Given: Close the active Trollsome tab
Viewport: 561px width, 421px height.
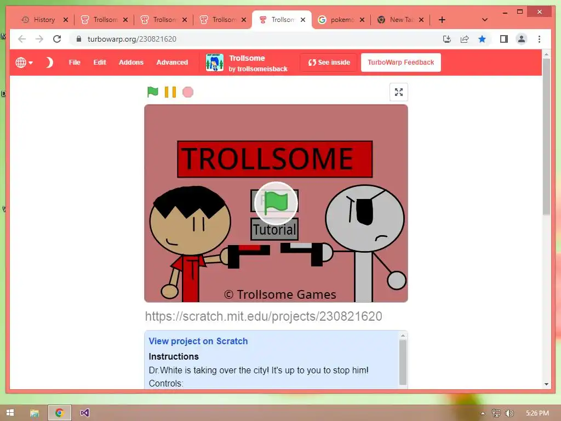Looking at the screenshot, I should pyautogui.click(x=303, y=20).
